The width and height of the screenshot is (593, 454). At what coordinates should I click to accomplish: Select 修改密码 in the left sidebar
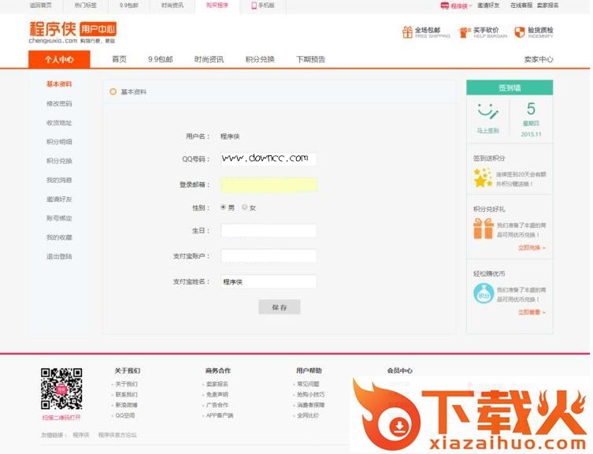point(59,103)
